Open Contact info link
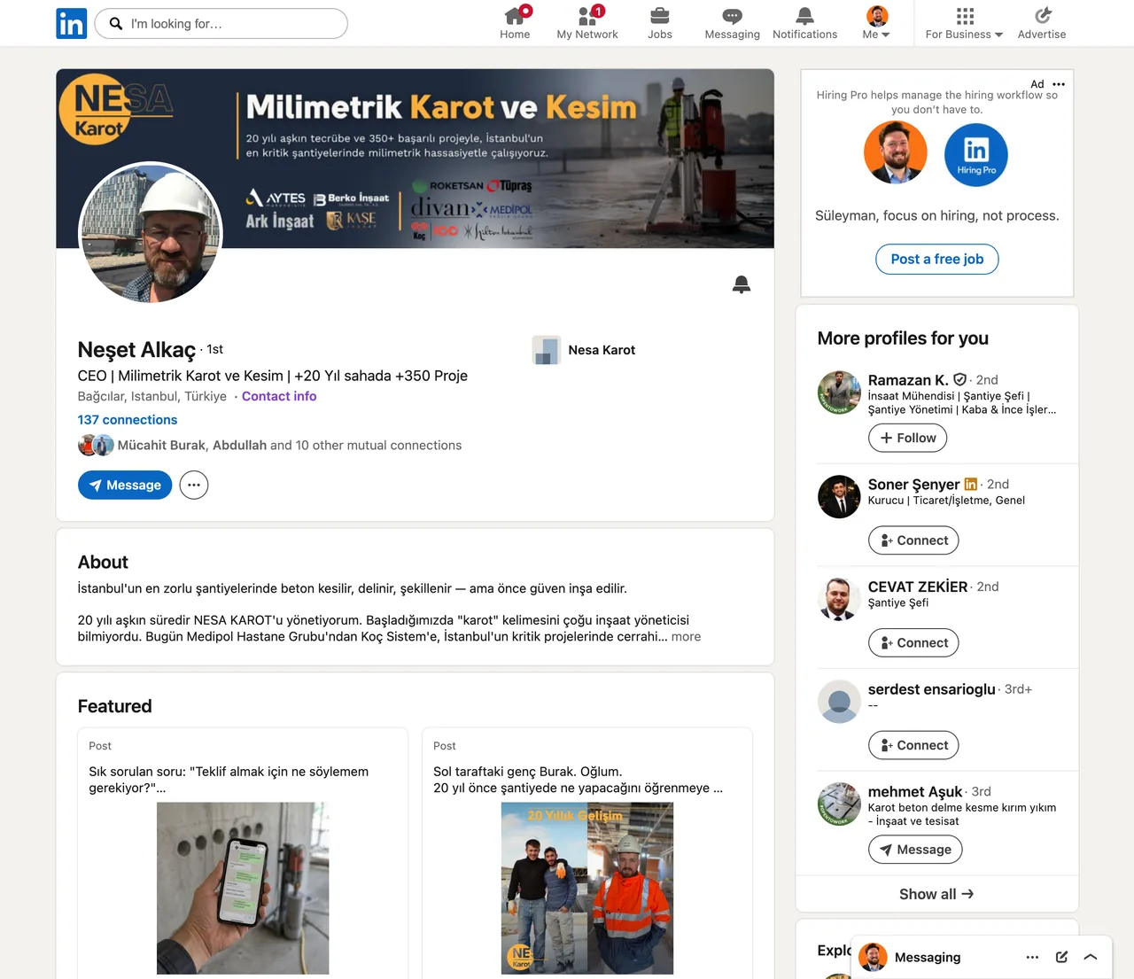1134x979 pixels. (x=279, y=396)
